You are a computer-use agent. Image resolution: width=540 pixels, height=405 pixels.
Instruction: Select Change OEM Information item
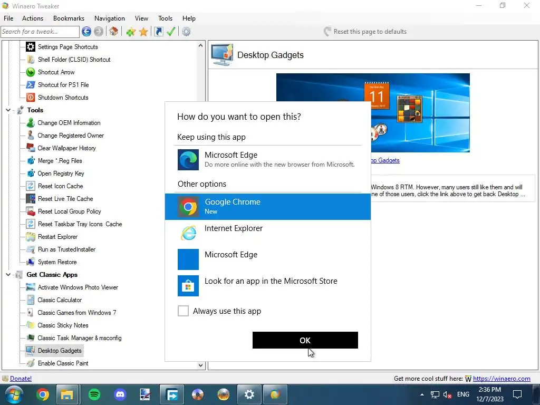(x=69, y=123)
